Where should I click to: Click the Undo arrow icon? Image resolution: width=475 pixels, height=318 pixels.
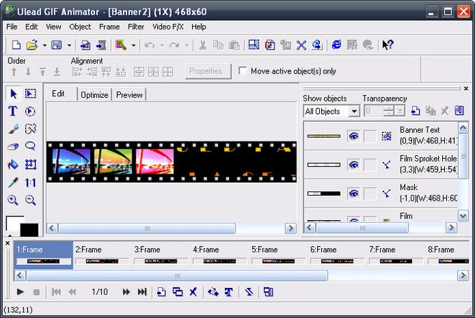(x=149, y=45)
